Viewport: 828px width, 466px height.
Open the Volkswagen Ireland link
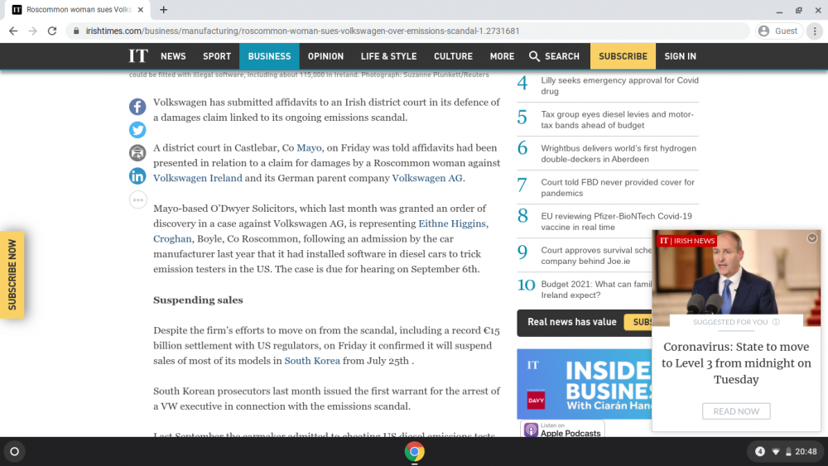coord(198,178)
